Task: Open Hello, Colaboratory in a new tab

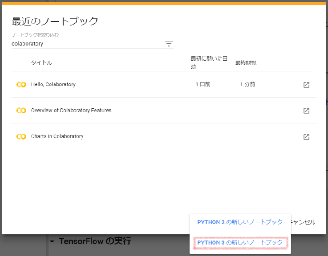Action: (306, 84)
